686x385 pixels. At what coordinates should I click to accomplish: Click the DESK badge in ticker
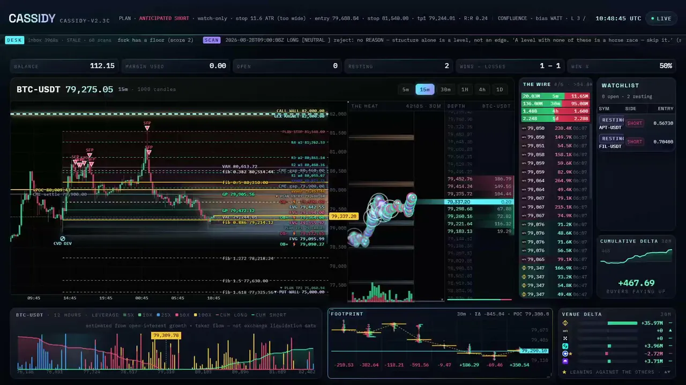[x=14, y=40]
